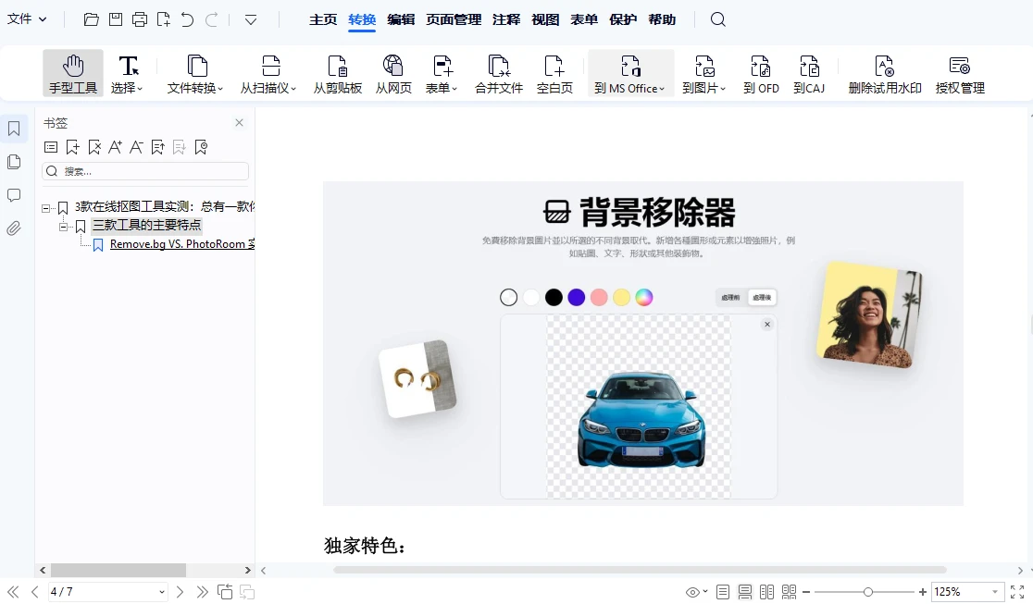Click the save disk icon
1033x604 pixels.
(116, 19)
